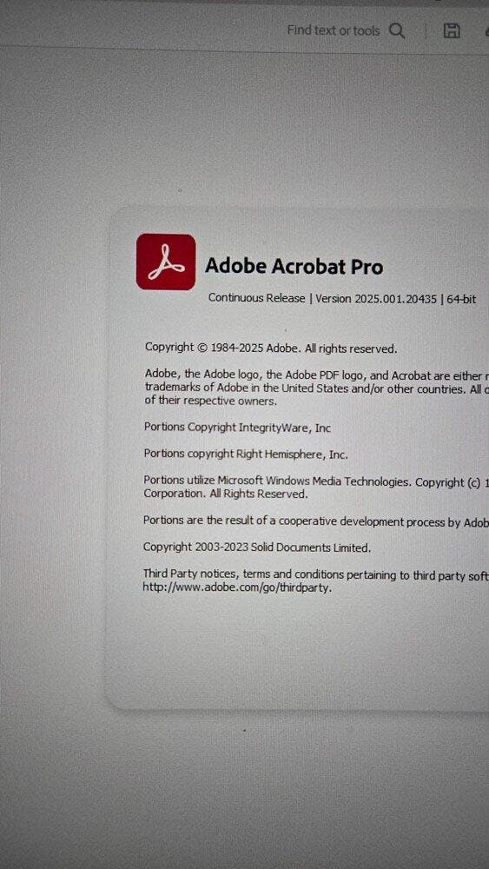Click the 64-bit label
489x869 pixels.
click(x=461, y=299)
